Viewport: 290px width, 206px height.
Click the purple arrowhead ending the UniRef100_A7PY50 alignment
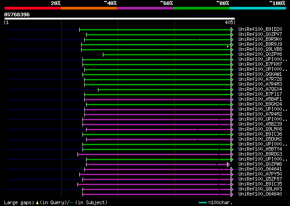coord(232,175)
